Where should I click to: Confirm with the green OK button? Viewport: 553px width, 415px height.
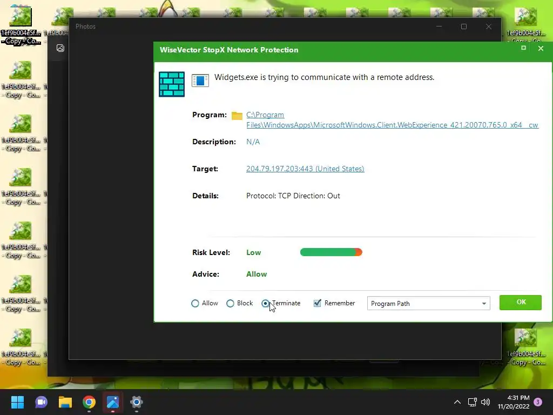(x=521, y=303)
